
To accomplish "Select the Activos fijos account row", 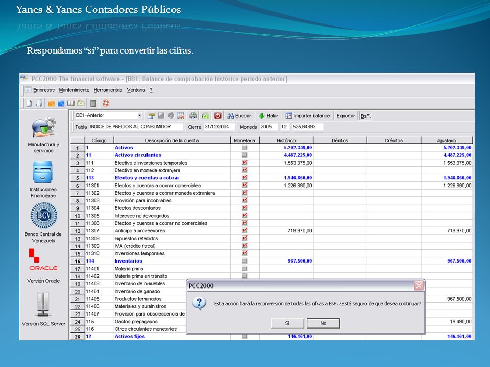I will [x=272, y=336].
